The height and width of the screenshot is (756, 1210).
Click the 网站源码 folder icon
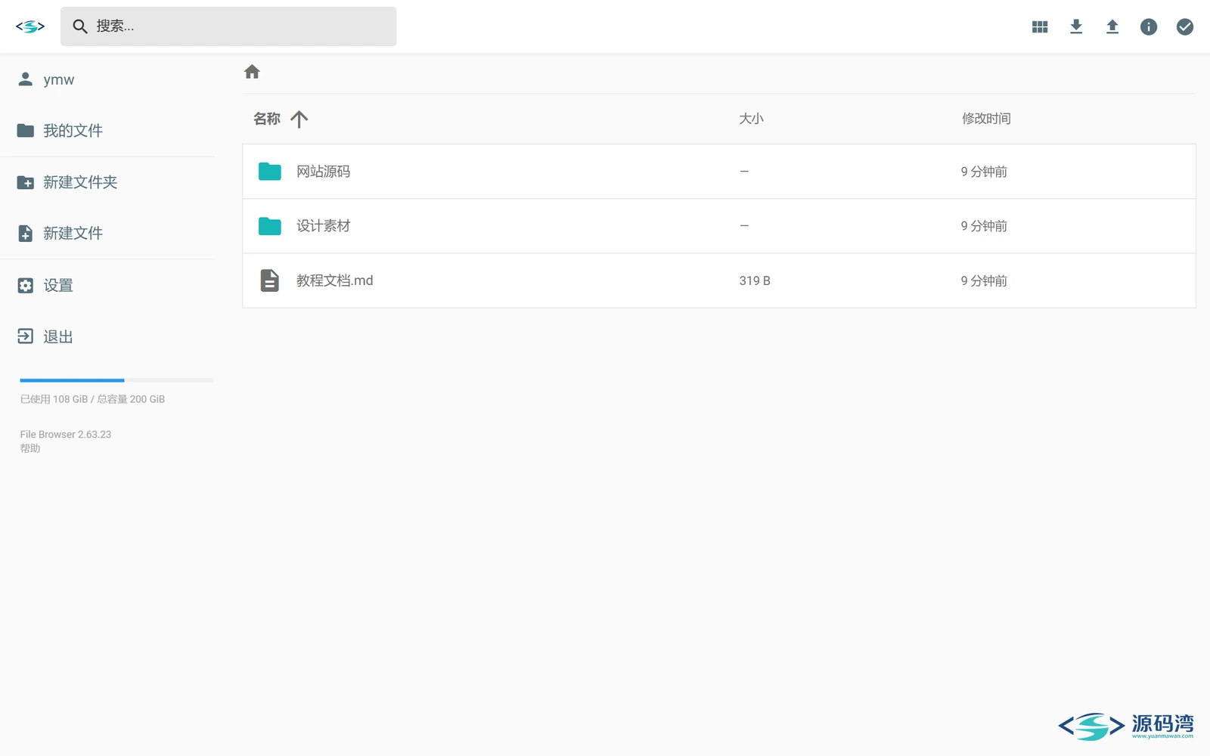[270, 172]
